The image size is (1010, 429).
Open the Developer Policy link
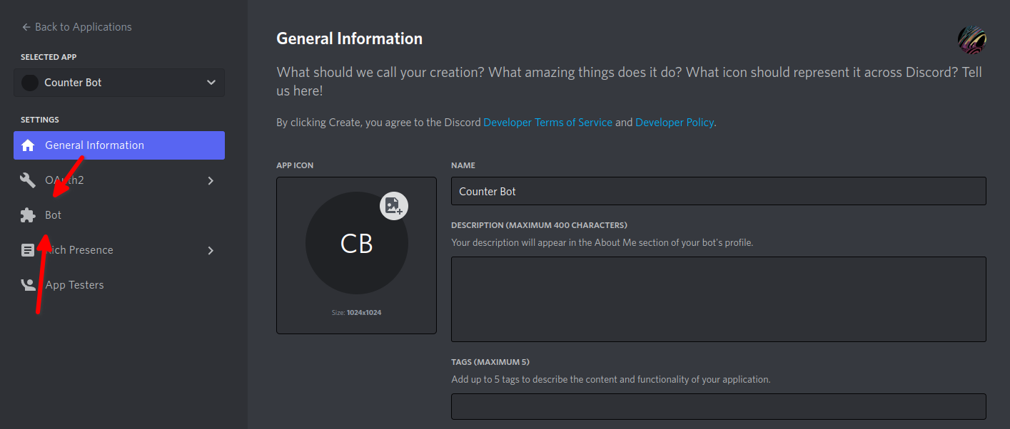675,123
